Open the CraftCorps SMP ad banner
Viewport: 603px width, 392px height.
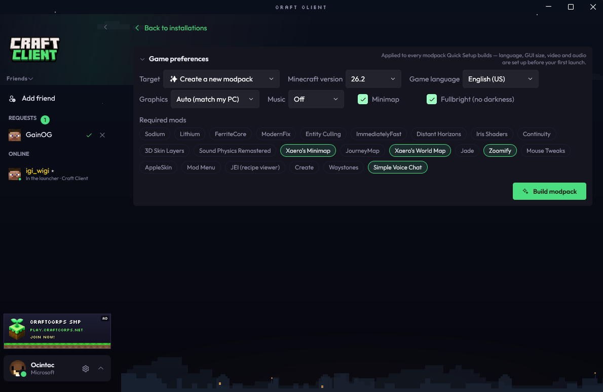pyautogui.click(x=57, y=331)
